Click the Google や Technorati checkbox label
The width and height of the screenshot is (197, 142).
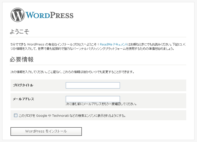(72, 115)
